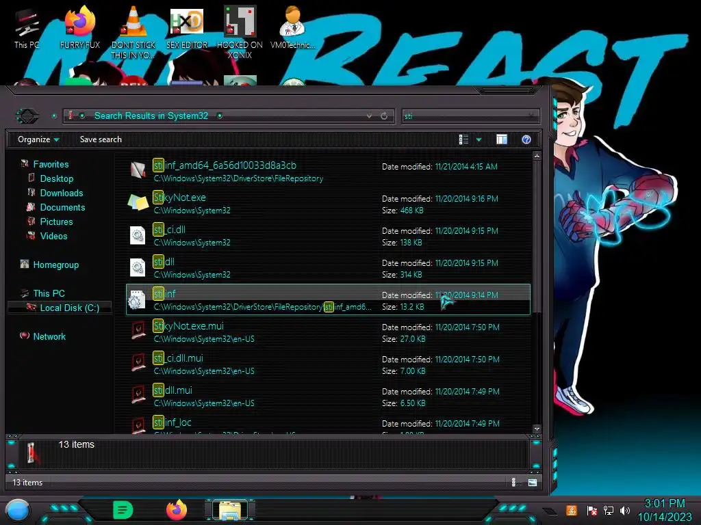
Task: Open the HOOKED ON XONIX shortcut
Action: [x=240, y=33]
